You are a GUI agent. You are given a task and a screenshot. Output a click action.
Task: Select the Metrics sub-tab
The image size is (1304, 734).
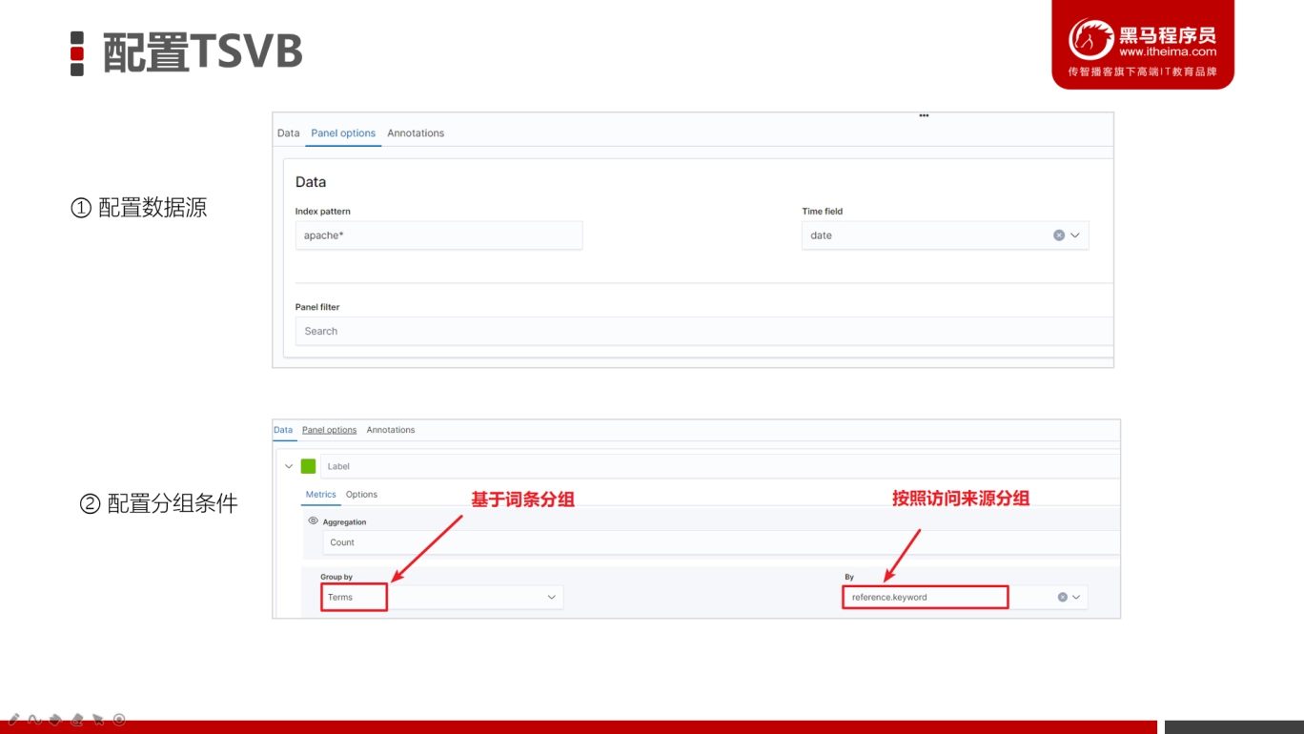[321, 495]
